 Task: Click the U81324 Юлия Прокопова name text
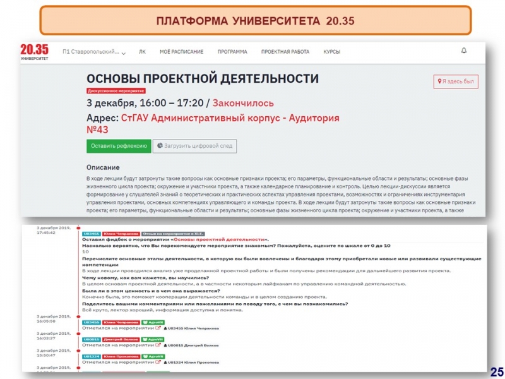pyautogui.click(x=193, y=362)
